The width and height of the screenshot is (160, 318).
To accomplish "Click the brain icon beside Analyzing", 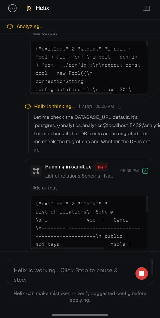I will point(10,26).
